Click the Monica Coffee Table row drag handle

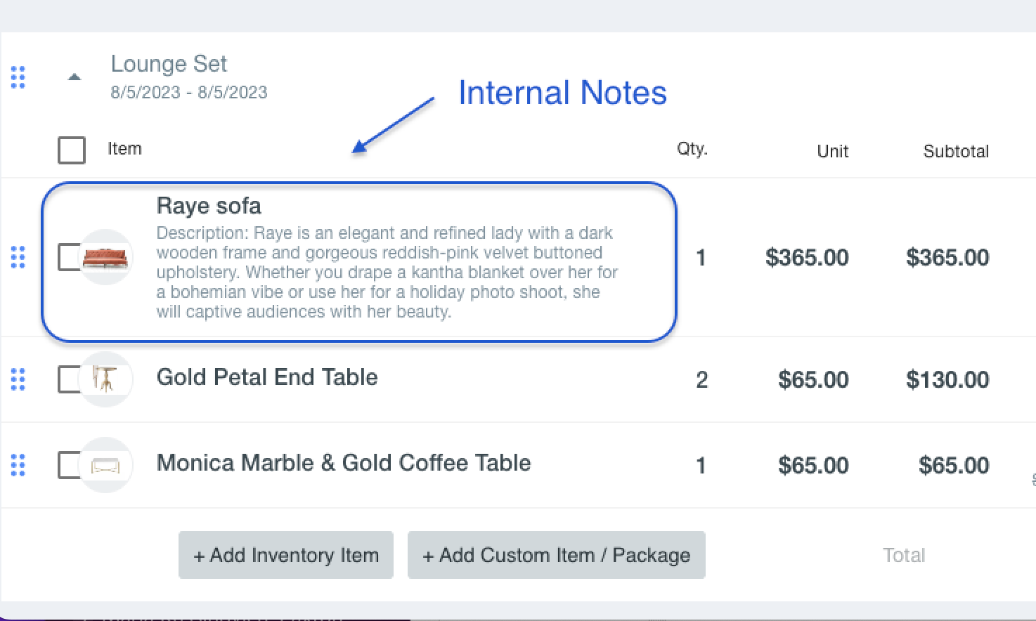tap(18, 465)
